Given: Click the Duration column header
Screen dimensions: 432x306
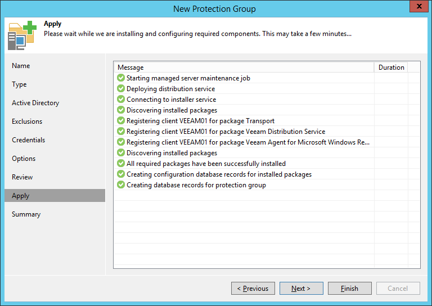Looking at the screenshot, I should click(391, 67).
